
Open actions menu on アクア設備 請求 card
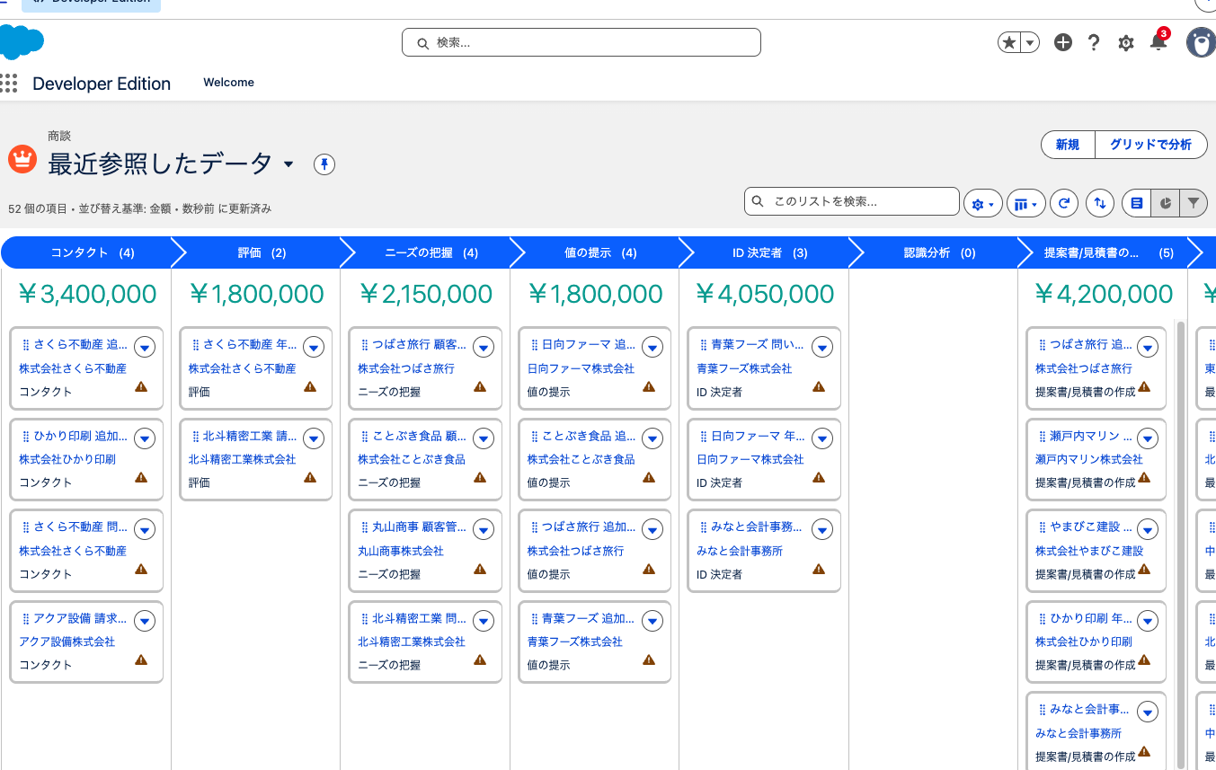145,621
